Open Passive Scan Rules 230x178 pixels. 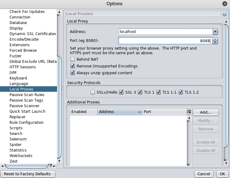[27, 95]
